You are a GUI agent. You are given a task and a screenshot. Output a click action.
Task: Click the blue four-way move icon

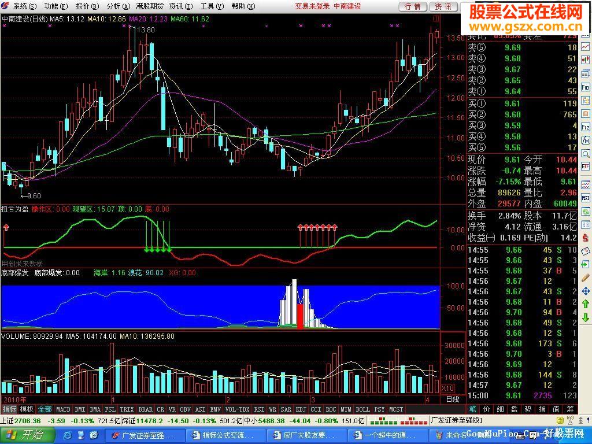(585, 291)
